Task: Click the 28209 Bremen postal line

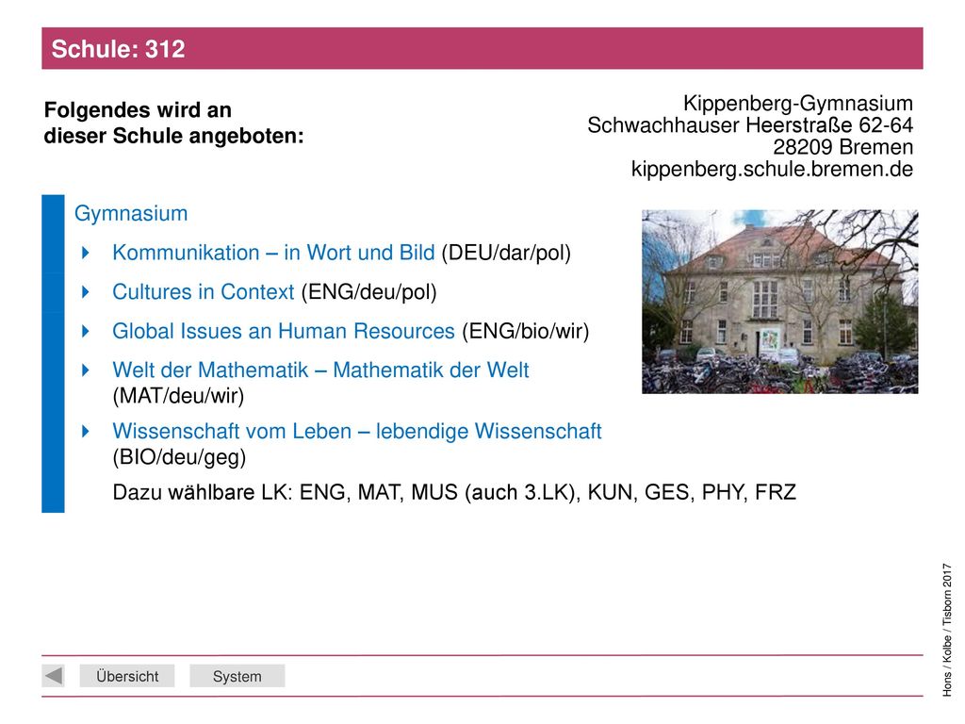Action: tap(842, 147)
